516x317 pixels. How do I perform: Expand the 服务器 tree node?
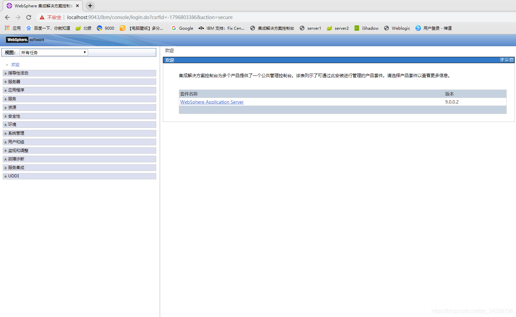(5, 82)
